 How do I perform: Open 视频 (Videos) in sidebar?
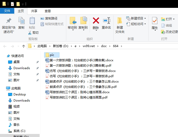pos(14,106)
